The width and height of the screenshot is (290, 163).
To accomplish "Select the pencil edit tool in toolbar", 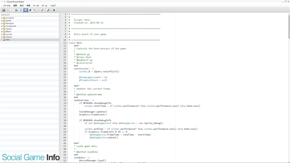I will [x=11, y=10].
